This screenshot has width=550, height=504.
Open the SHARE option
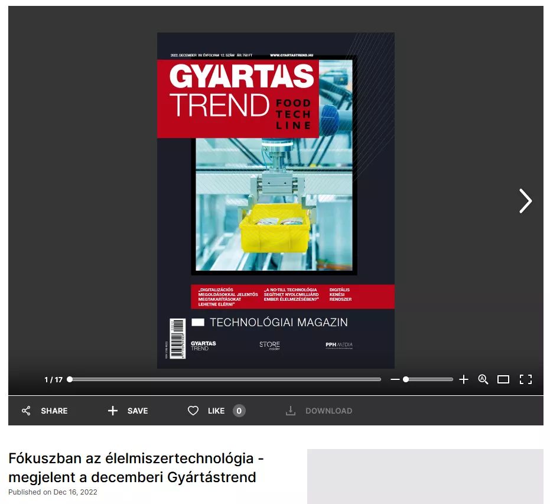[54, 411]
